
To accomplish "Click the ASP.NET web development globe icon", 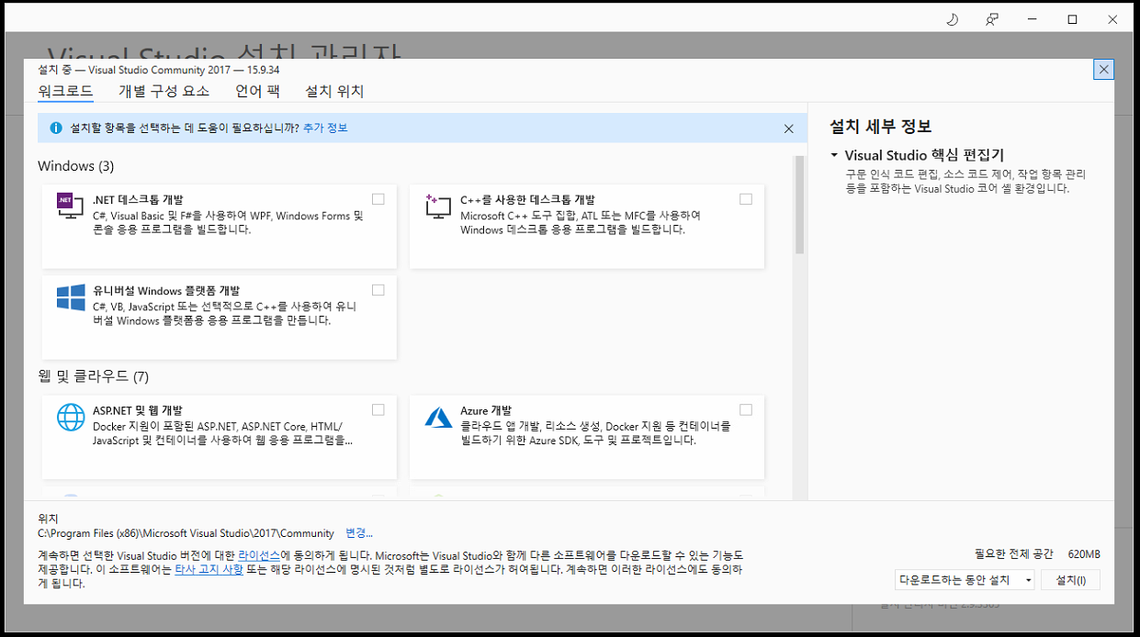I will coord(71,417).
